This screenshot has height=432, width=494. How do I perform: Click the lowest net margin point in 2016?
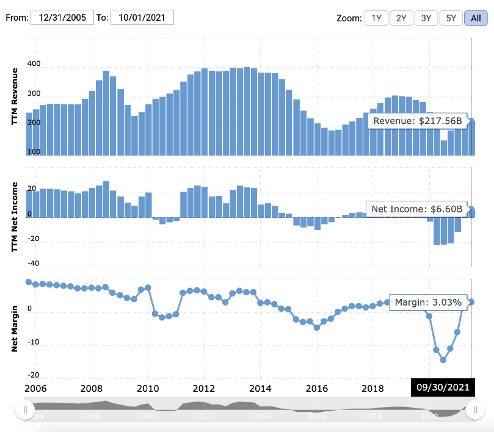(317, 328)
